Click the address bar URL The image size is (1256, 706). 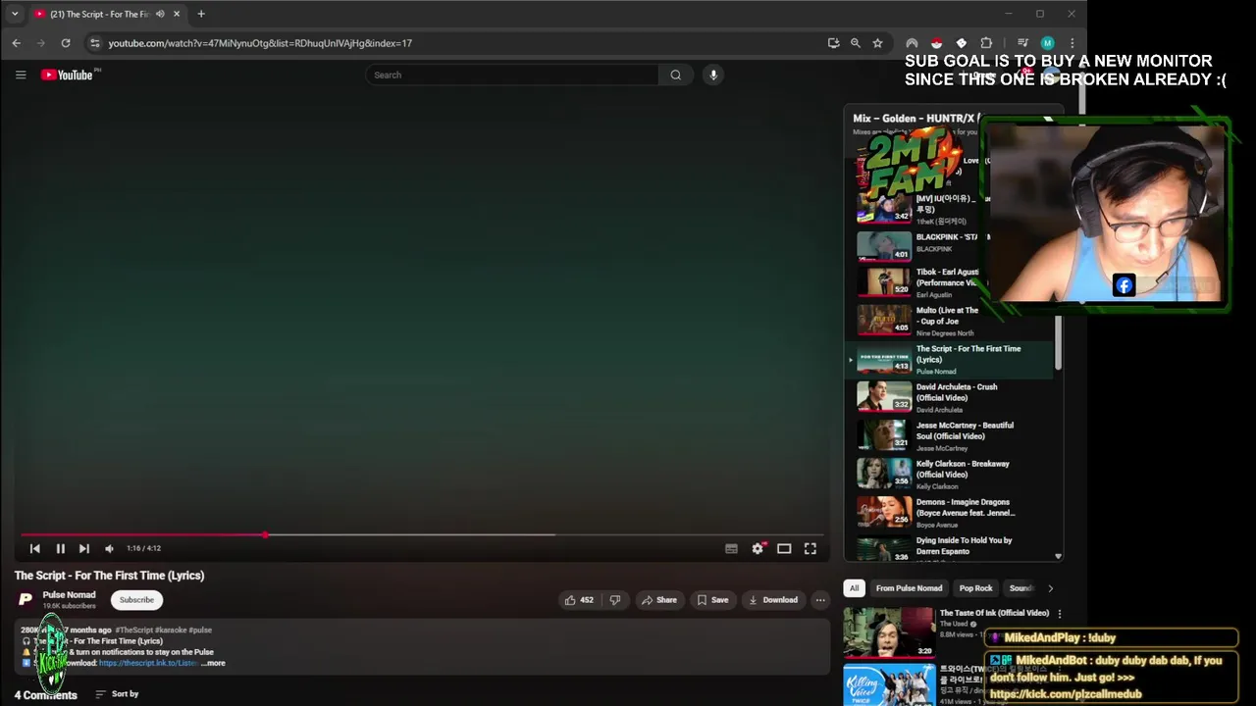pyautogui.click(x=260, y=43)
